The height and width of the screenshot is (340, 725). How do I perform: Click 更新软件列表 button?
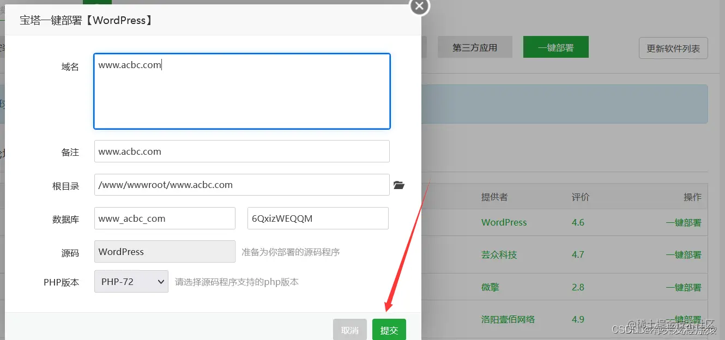pos(673,48)
